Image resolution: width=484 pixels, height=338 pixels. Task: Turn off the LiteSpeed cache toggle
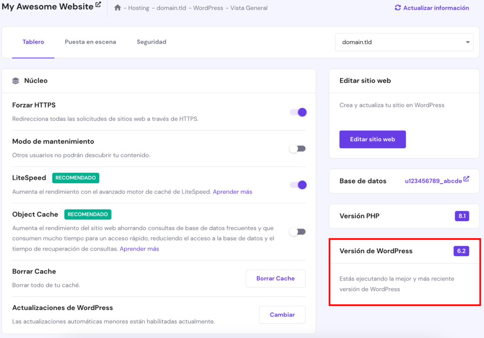pos(297,185)
